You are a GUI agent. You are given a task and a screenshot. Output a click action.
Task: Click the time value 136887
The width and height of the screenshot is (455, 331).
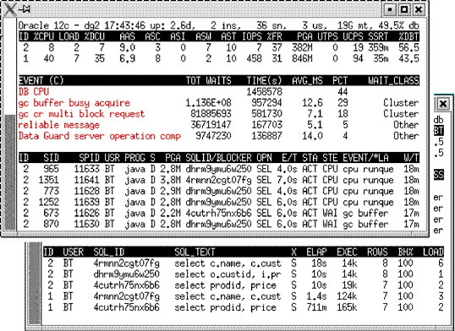(x=266, y=136)
